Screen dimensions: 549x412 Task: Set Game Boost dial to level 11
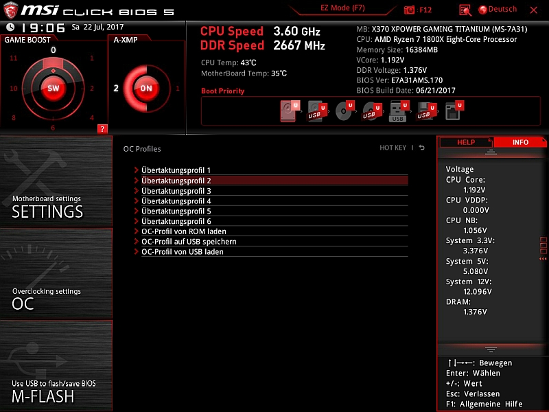point(13,58)
